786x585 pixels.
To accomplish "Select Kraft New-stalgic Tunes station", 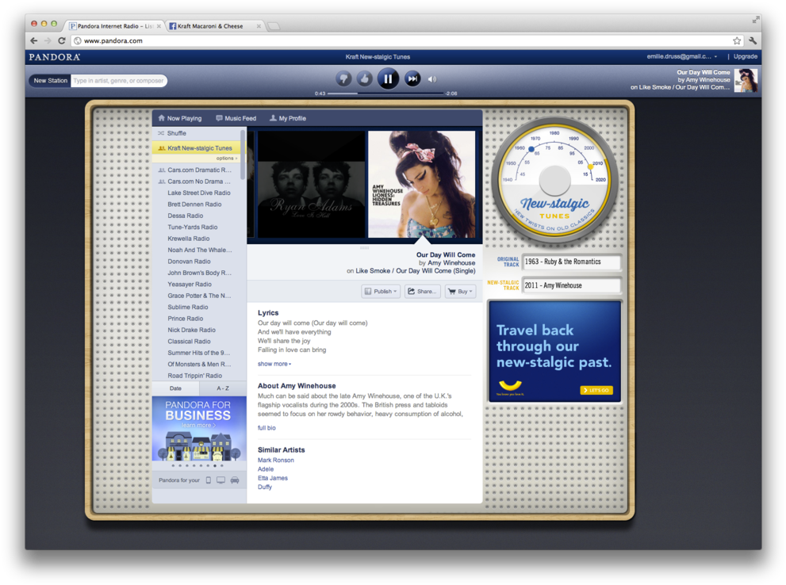I will pos(196,148).
